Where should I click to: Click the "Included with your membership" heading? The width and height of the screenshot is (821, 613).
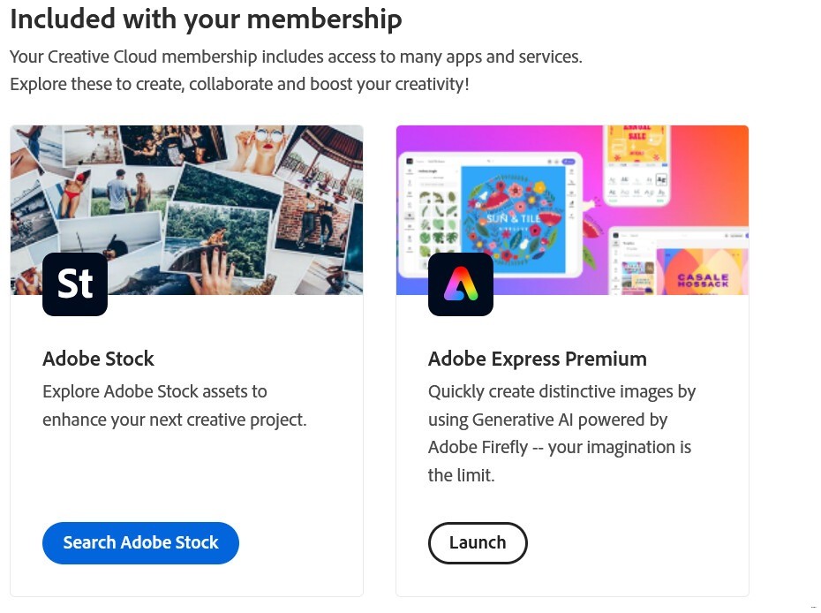206,19
